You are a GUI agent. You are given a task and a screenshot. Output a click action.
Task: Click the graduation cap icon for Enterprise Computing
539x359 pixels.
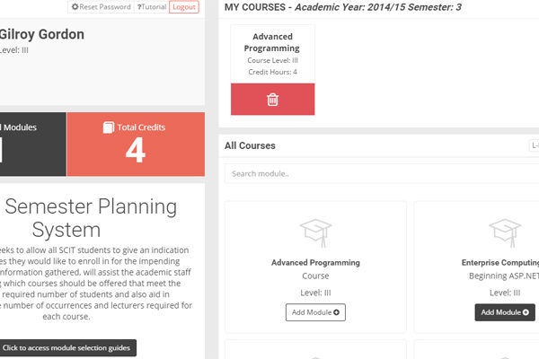pos(505,231)
